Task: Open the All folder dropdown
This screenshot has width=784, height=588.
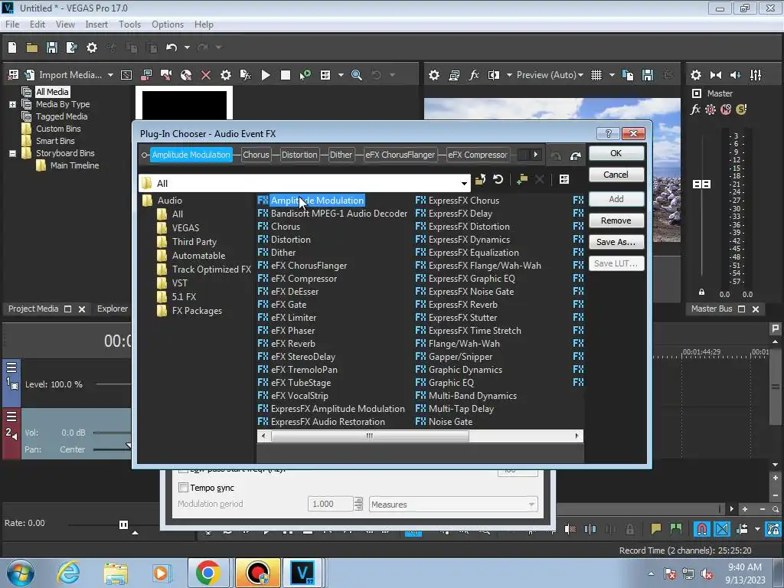Action: [464, 184]
